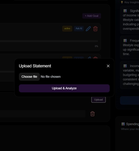Click the Ask AI button on first goal
The width and height of the screenshot is (139, 151).
pos(79,28)
